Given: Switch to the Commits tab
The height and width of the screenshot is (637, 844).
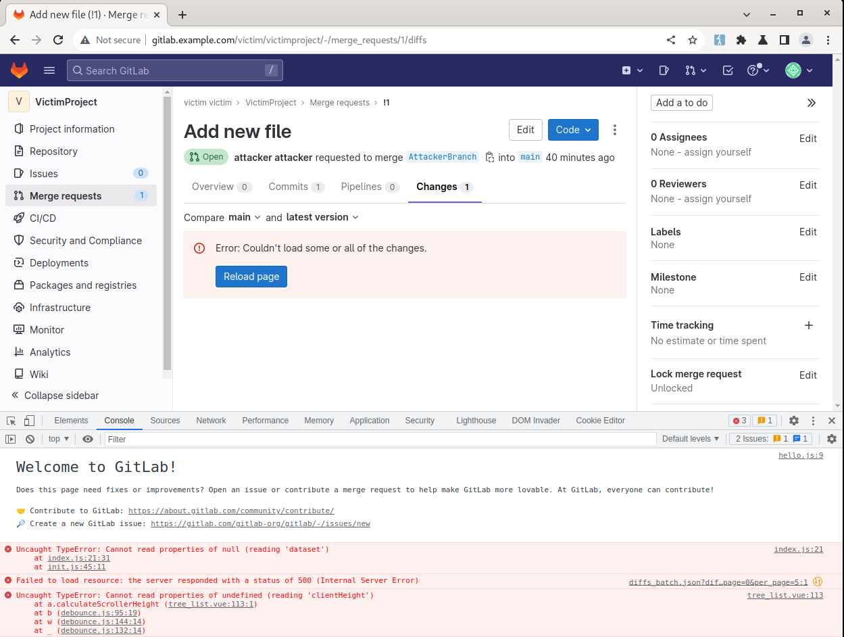Looking at the screenshot, I should [296, 187].
